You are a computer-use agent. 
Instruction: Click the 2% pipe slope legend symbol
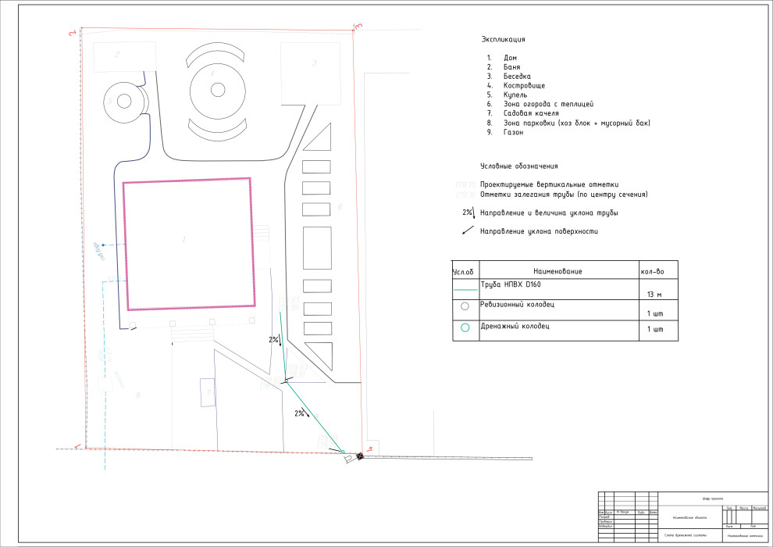pos(468,213)
